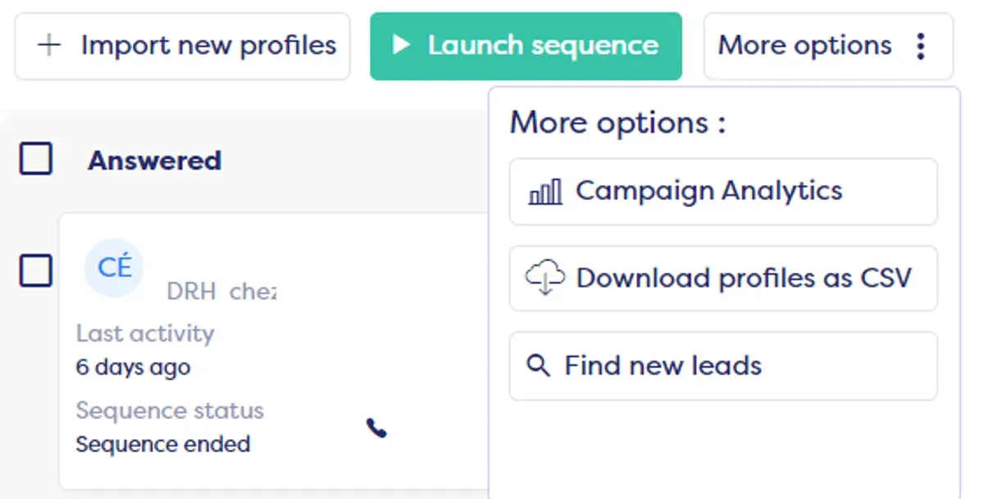Click the Sequence ended status text
Viewport: 984px width, 499px height.
click(x=162, y=444)
